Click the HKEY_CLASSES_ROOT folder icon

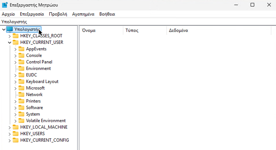point(15,36)
